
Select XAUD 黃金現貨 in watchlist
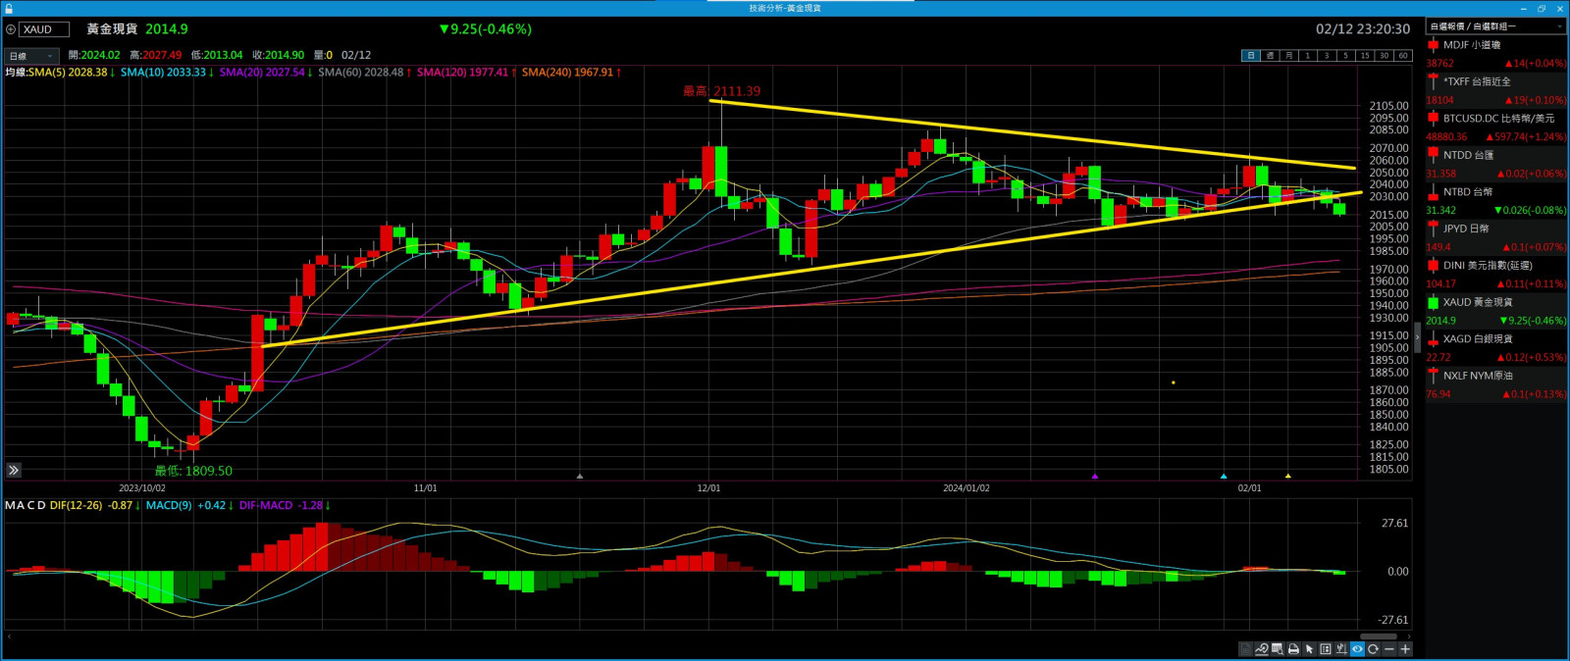coord(1496,311)
